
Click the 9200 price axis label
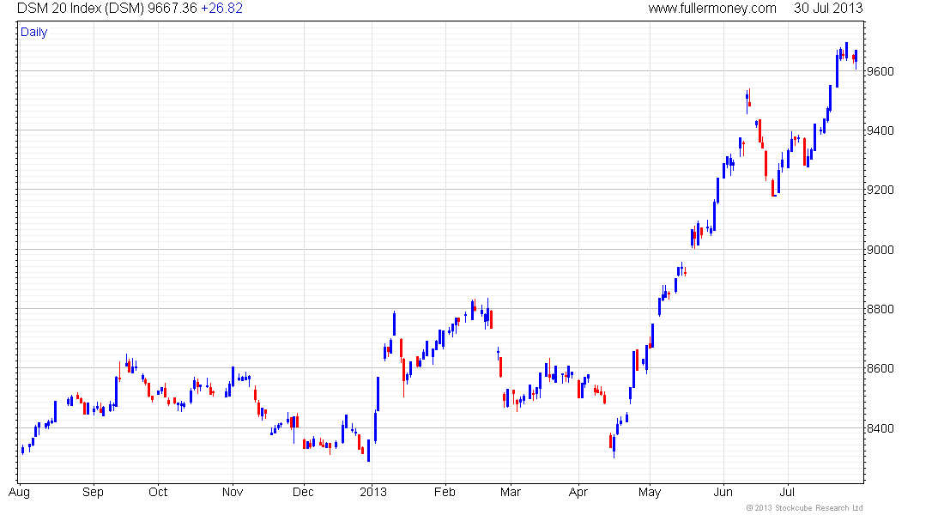click(x=880, y=190)
